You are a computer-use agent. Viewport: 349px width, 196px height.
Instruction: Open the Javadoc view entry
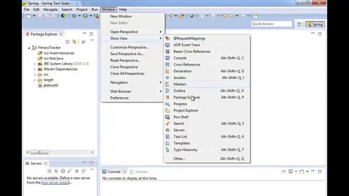207,77
